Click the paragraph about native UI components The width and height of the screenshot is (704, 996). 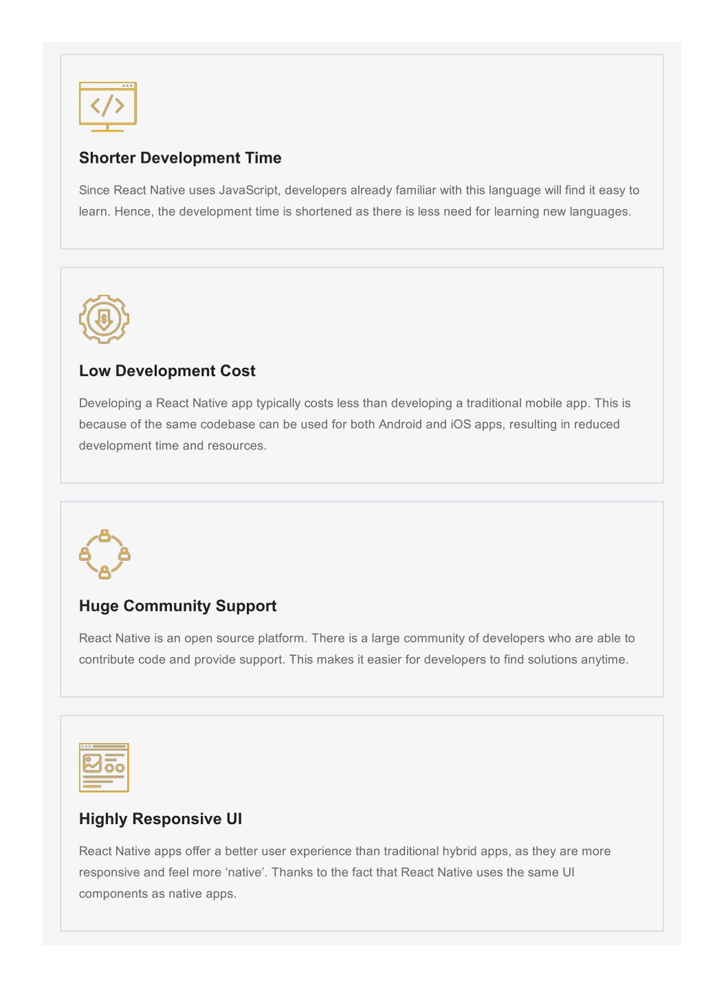pyautogui.click(x=345, y=872)
